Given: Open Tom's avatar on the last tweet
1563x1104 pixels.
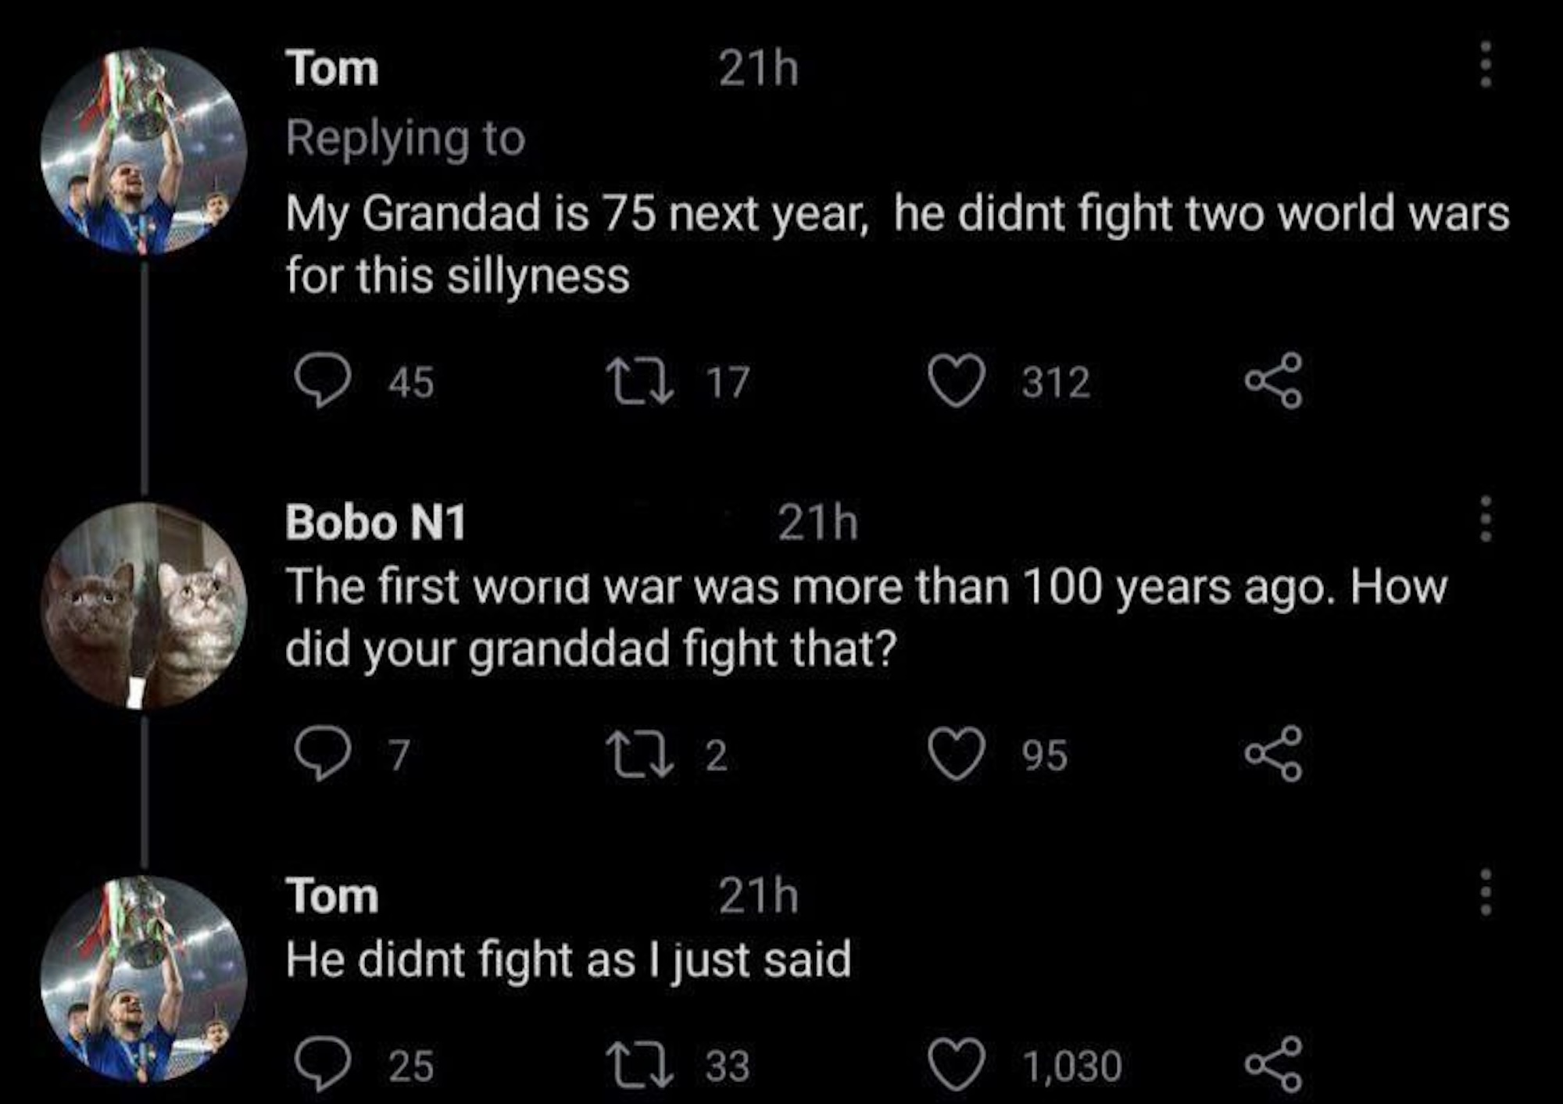Looking at the screenshot, I should [x=144, y=979].
